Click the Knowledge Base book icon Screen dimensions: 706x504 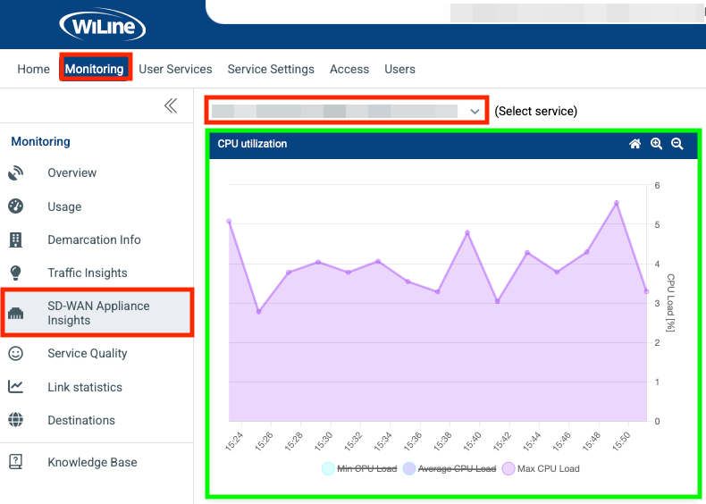15,462
